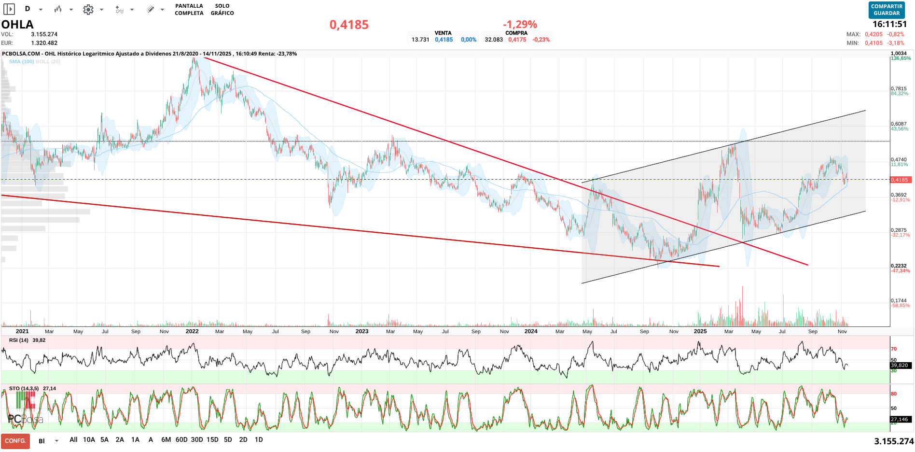This screenshot has width=915, height=452.
Task: Select the add indicator icon
Action: [x=119, y=9]
